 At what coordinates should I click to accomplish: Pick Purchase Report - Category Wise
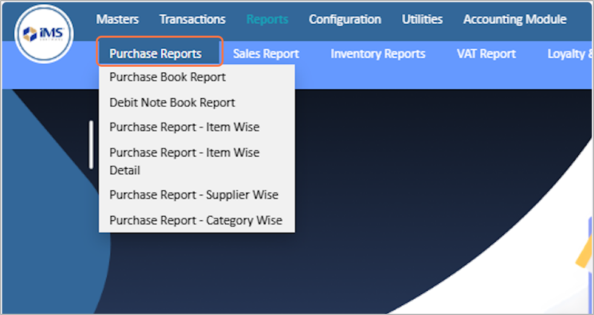point(195,220)
